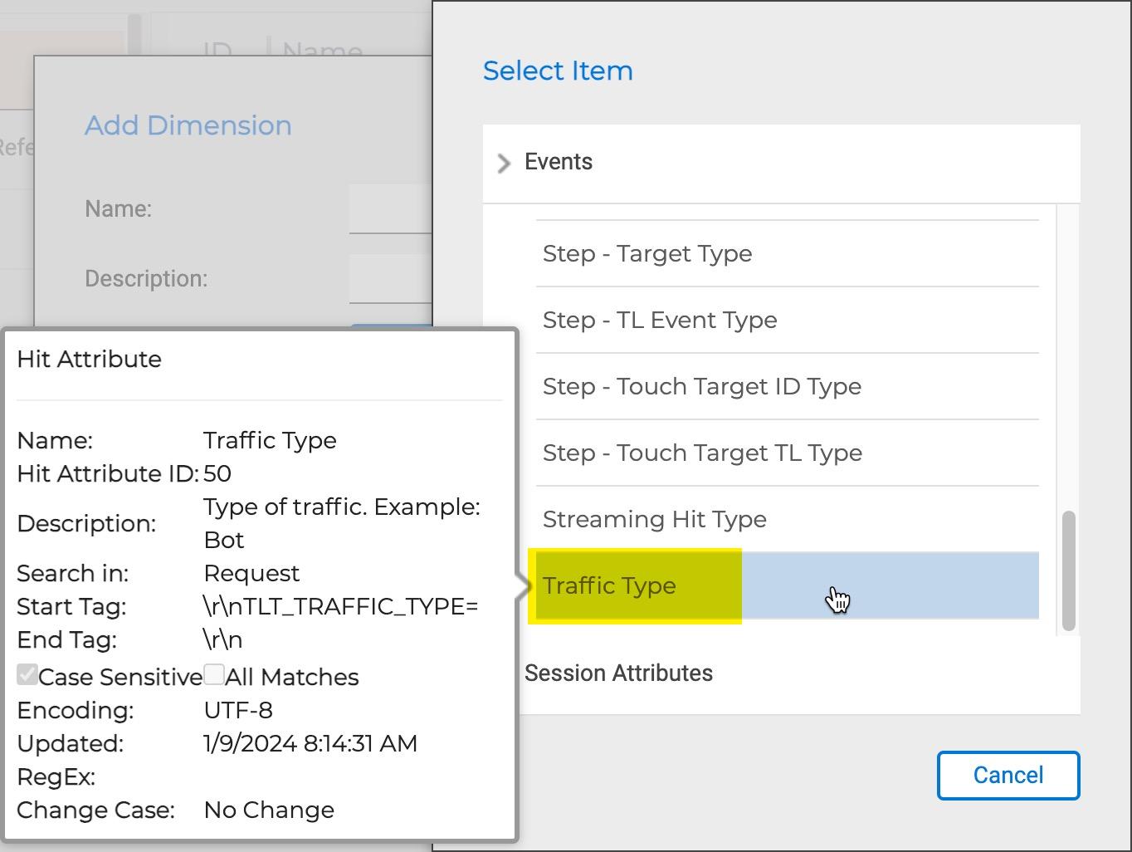The image size is (1132, 852).
Task: Click the Select Item dialog title
Action: (558, 71)
